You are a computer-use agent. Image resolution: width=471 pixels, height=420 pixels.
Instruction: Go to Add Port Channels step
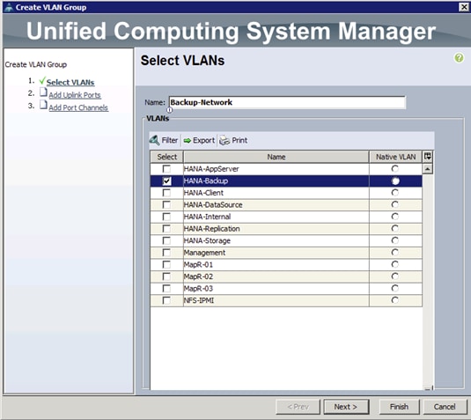point(78,107)
